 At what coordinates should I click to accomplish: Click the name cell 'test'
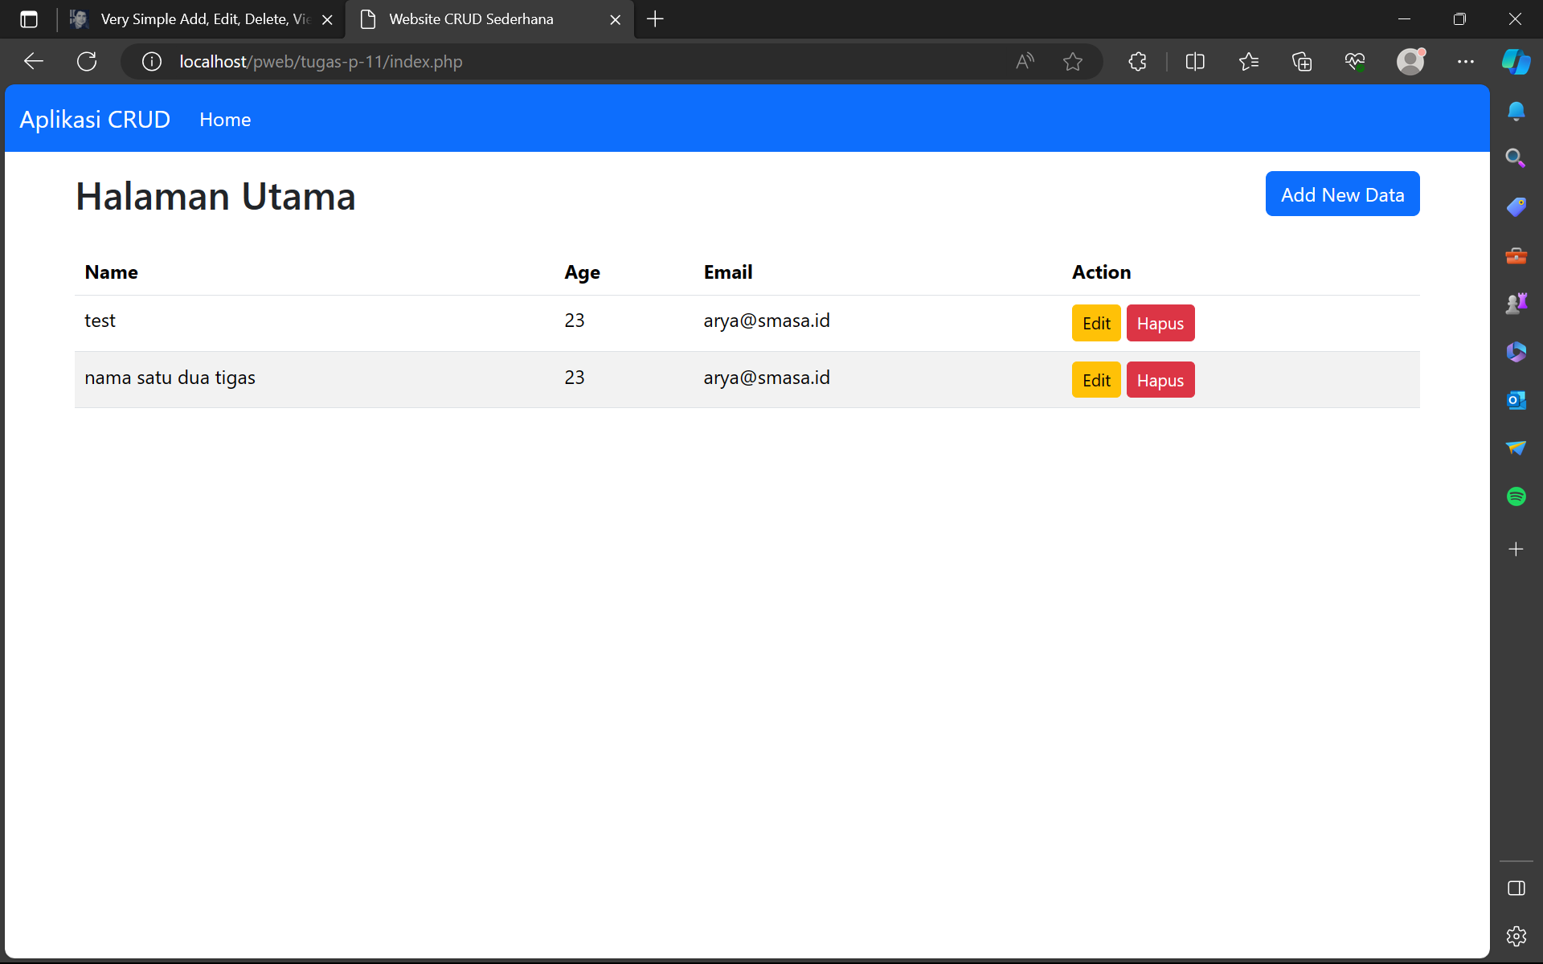(x=100, y=321)
